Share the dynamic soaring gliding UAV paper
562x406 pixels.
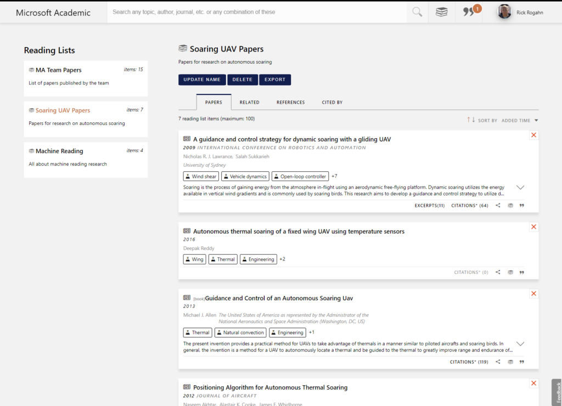(498, 205)
